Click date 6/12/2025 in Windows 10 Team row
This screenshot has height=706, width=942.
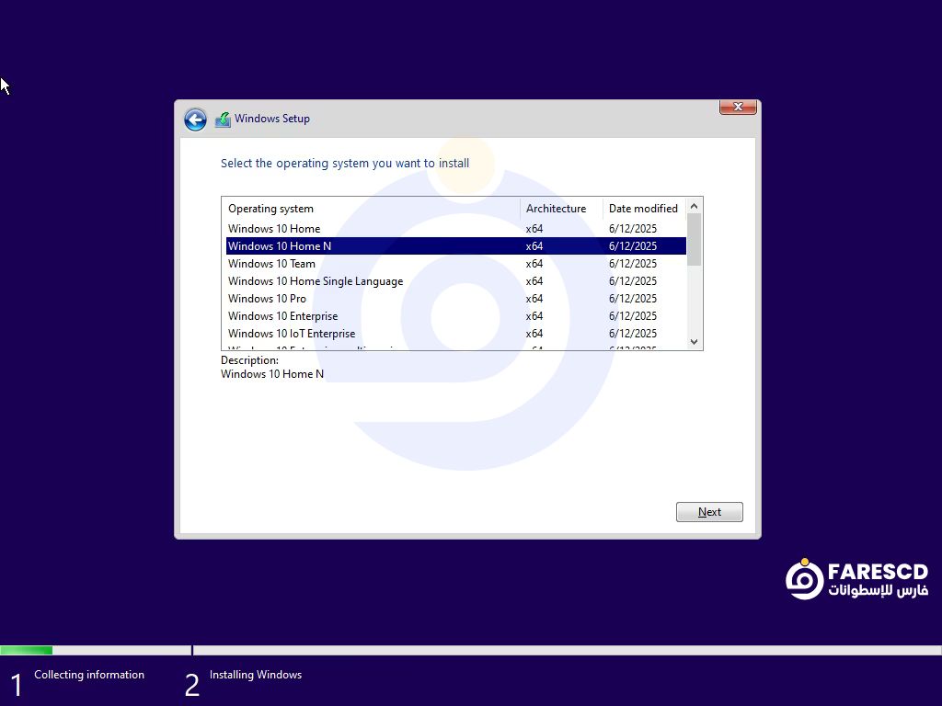[x=633, y=264]
